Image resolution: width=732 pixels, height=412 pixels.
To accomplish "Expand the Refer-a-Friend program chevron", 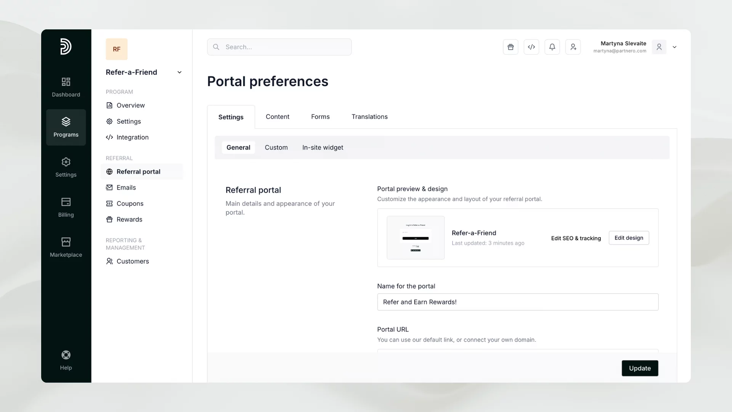I will coord(180,72).
